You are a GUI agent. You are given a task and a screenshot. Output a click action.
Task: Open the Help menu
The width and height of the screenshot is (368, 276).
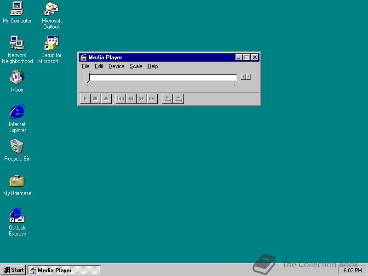coord(153,66)
